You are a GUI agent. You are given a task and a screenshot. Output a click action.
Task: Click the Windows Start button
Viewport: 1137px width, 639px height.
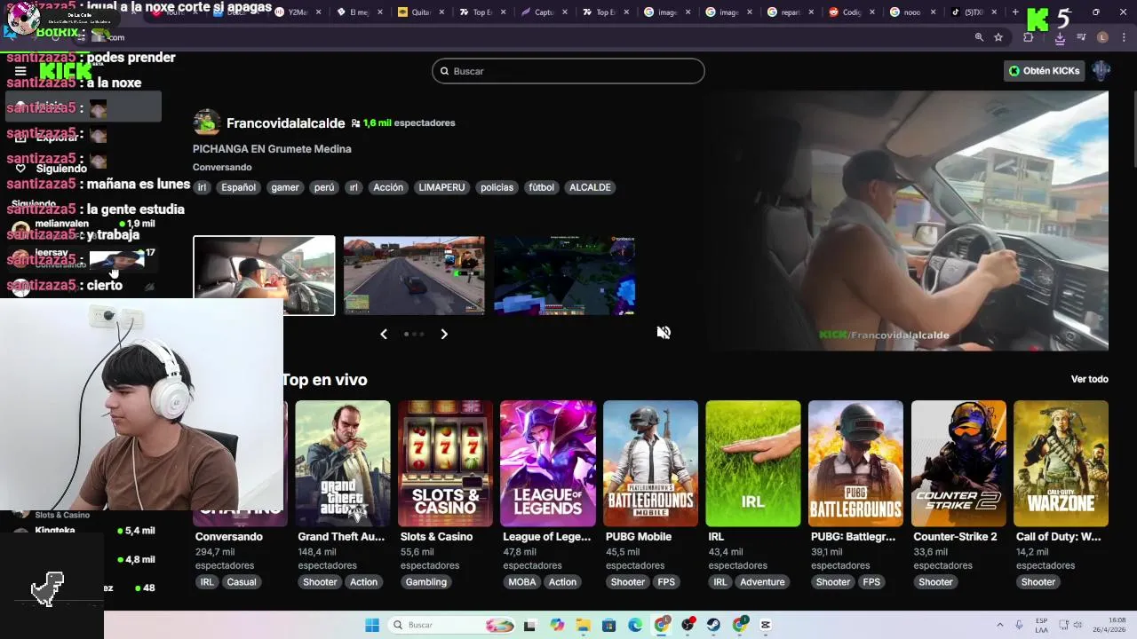372,625
